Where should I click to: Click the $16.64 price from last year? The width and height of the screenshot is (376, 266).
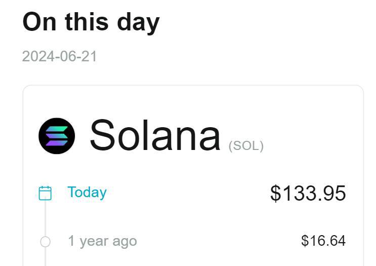[x=323, y=241]
